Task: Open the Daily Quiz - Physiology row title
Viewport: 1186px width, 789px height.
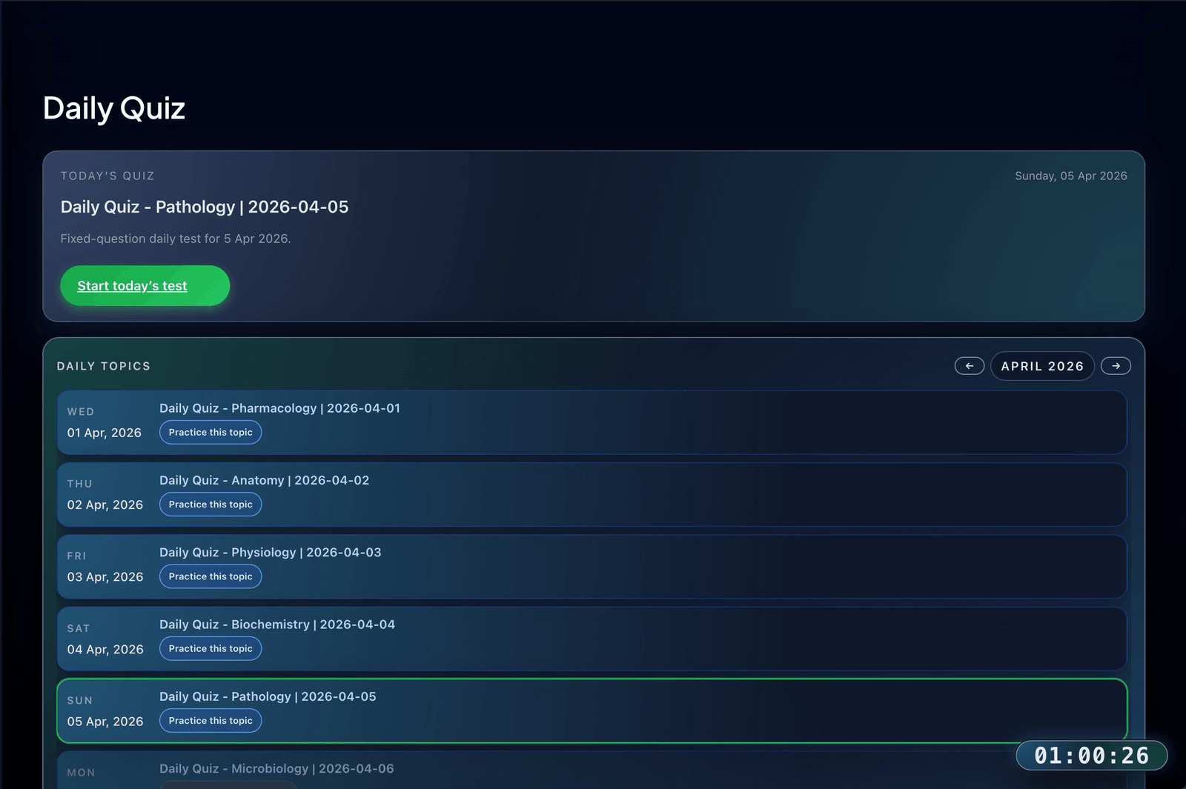Action: pyautogui.click(x=270, y=553)
